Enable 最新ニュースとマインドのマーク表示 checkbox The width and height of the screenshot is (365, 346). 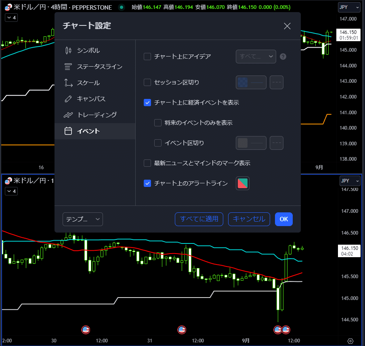coord(147,163)
